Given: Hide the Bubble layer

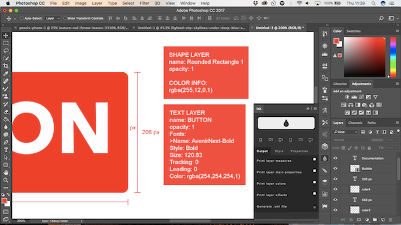Looking at the screenshot, I should click(335, 168).
